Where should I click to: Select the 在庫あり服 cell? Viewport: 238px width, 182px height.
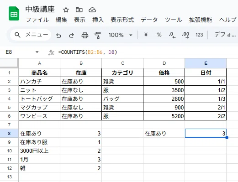39,142
